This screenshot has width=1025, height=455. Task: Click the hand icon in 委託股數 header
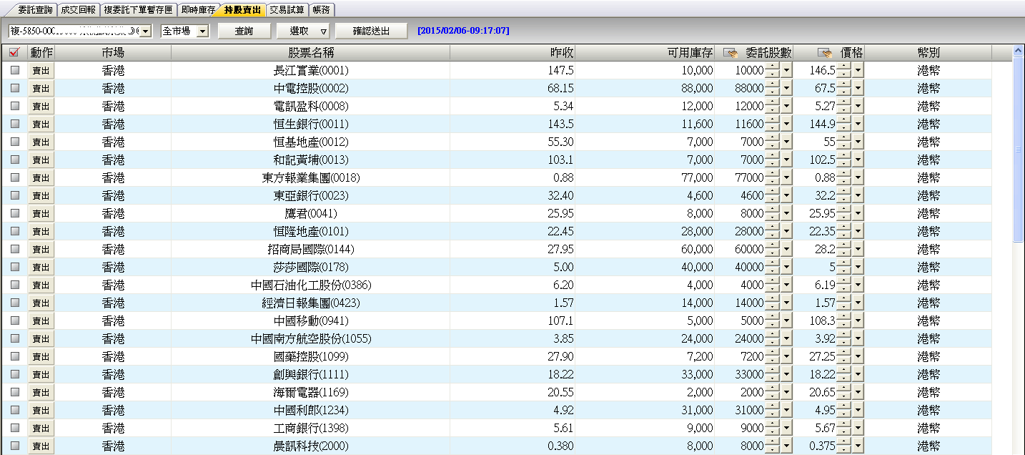pyautogui.click(x=731, y=53)
